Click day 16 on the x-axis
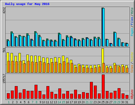The width and height of the screenshot is (135, 105). click(67, 102)
